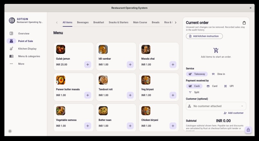
Task: Open Overview in the sidebar
Action: (24, 33)
